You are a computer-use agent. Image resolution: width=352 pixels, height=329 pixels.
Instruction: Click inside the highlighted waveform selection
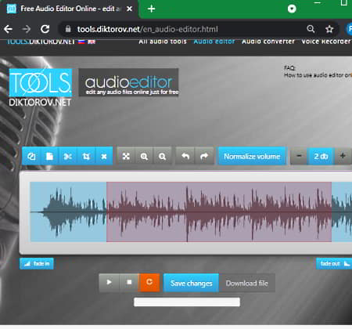[x=219, y=211]
